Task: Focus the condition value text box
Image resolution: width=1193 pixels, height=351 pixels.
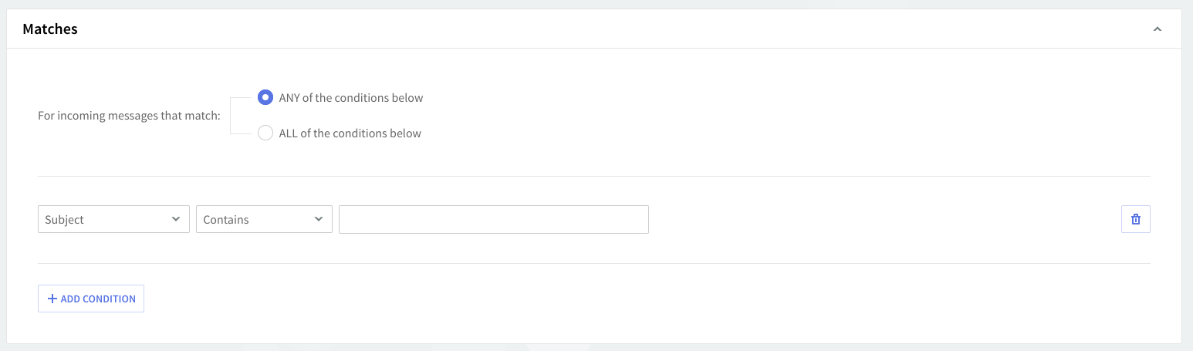Action: pyautogui.click(x=493, y=219)
